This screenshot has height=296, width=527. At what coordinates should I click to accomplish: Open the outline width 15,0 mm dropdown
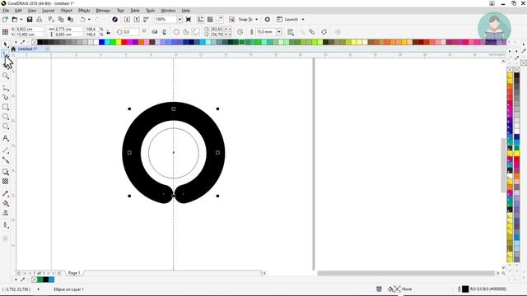[279, 32]
